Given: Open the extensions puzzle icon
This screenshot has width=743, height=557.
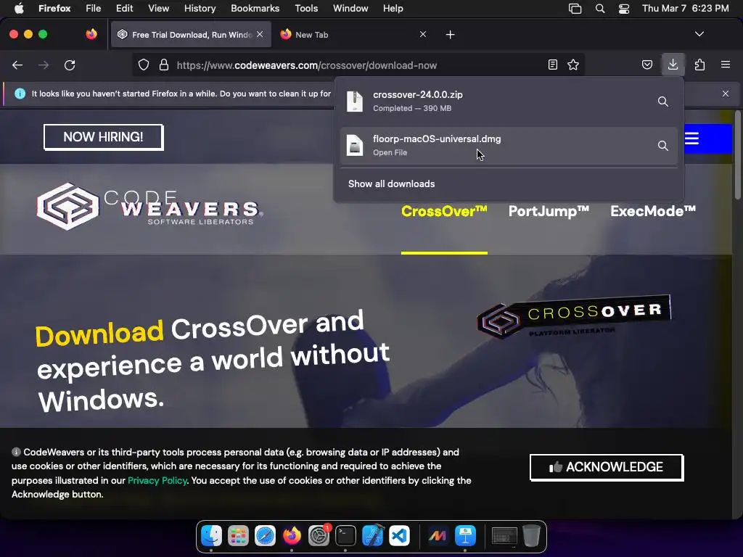Looking at the screenshot, I should pos(699,65).
